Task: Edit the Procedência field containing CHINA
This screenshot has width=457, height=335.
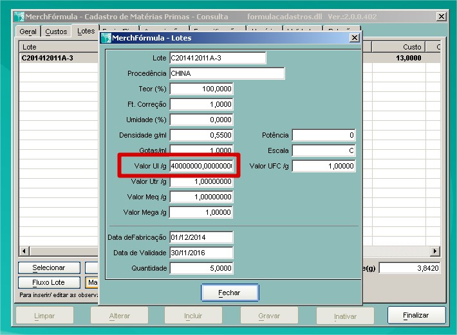Action: (x=227, y=73)
